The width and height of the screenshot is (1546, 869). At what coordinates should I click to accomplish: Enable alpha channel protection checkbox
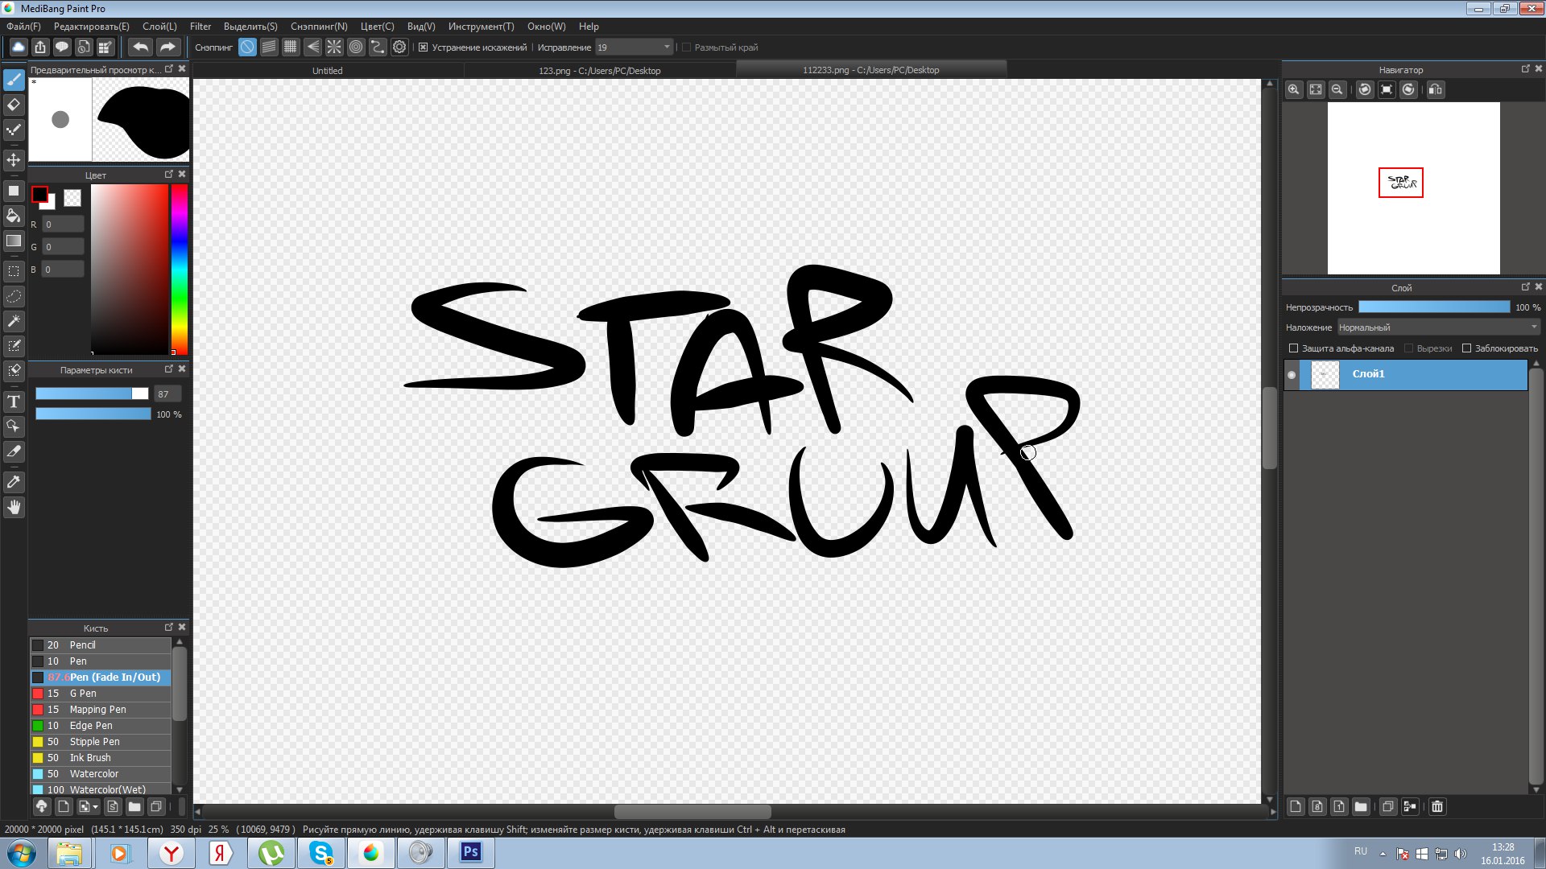1294,348
